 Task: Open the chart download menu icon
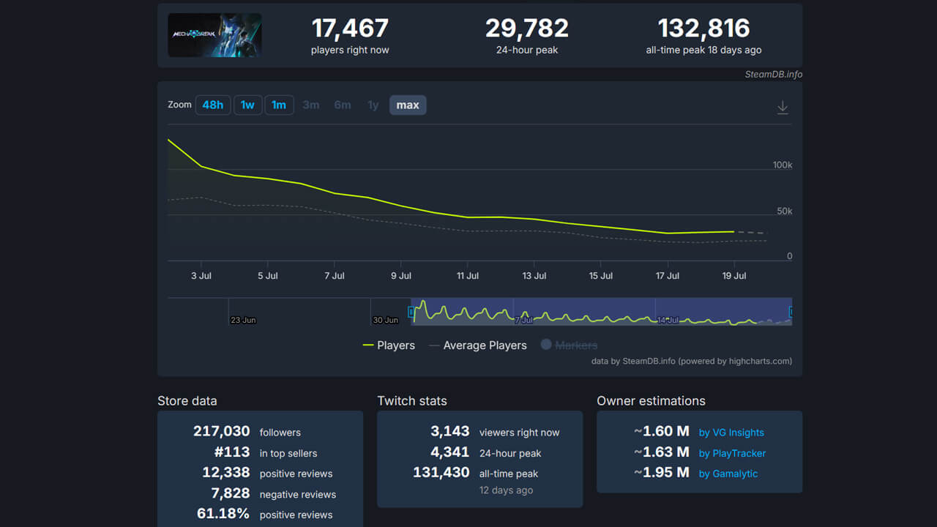tap(783, 108)
